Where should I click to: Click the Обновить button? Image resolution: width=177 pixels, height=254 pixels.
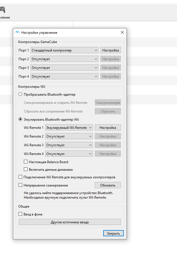108,185
